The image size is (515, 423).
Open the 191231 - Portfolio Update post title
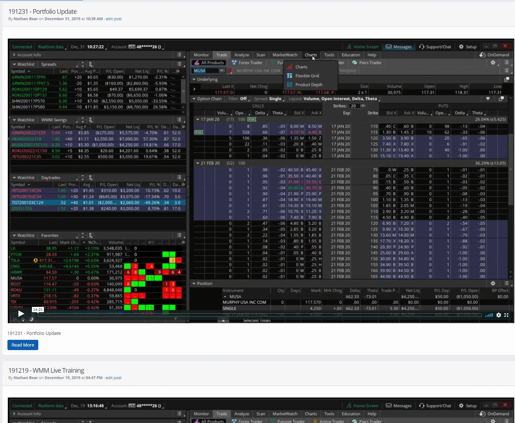tap(43, 11)
